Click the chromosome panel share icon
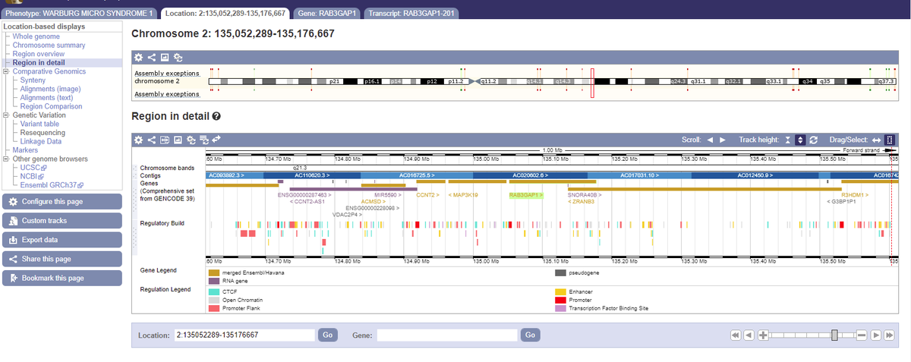This screenshot has height=362, width=911. point(151,57)
